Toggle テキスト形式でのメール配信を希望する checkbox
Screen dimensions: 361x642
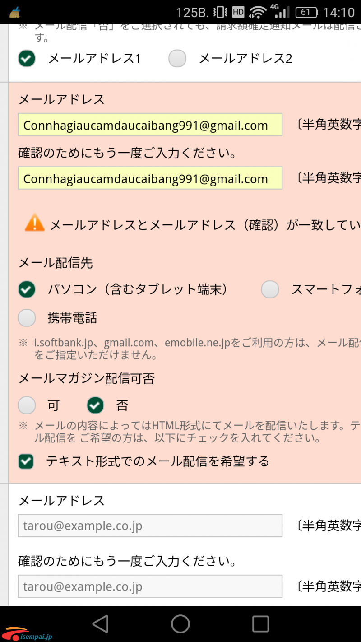26,461
